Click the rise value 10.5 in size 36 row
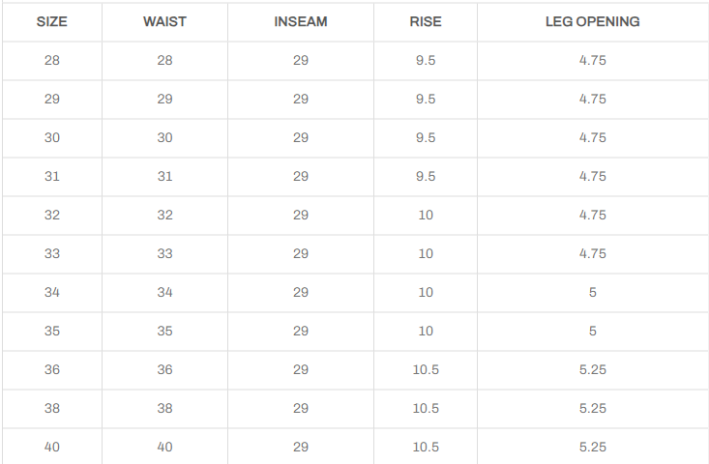Screen dimensions: 709x464 point(426,369)
